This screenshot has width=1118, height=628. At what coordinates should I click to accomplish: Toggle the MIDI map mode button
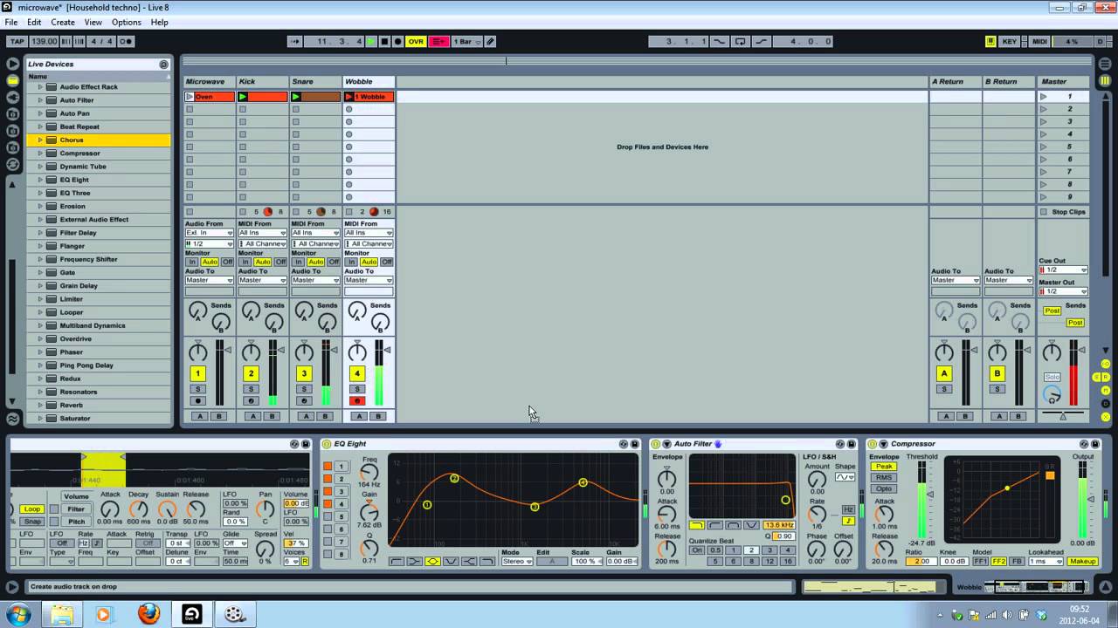coord(1039,41)
